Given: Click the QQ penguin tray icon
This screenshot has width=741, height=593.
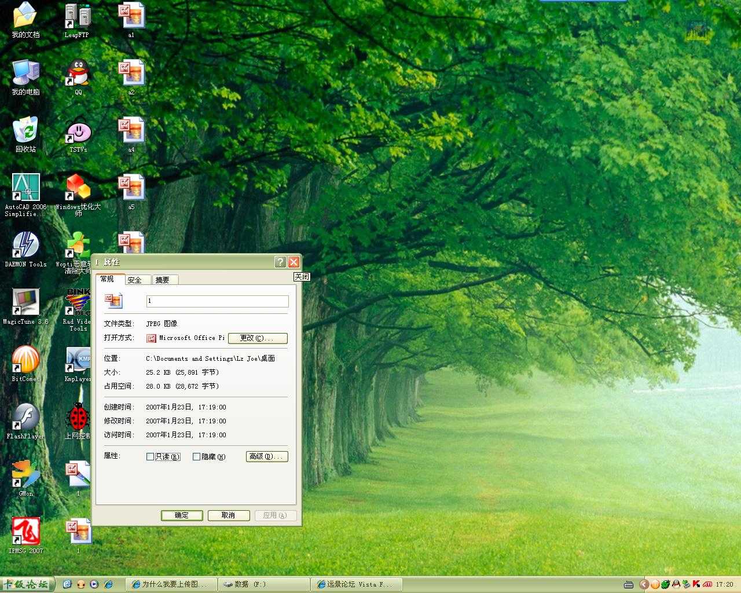Looking at the screenshot, I should pyautogui.click(x=676, y=584).
